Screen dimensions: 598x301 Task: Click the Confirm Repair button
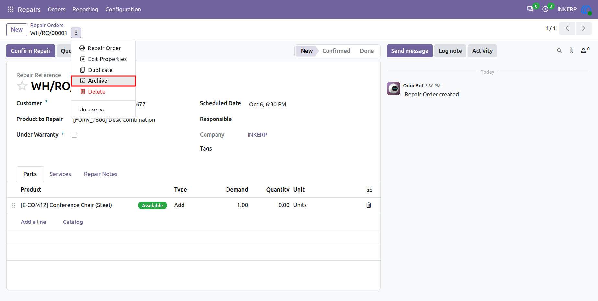click(31, 51)
